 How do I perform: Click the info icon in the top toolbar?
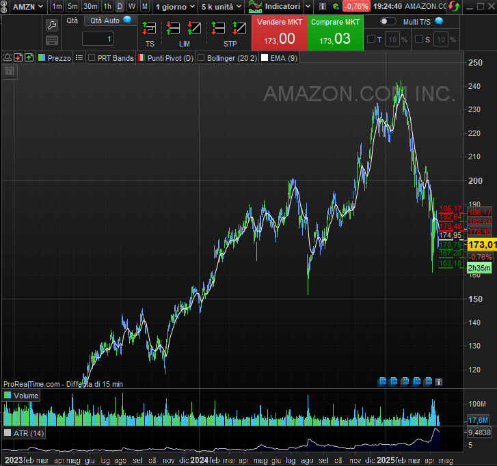(323, 6)
